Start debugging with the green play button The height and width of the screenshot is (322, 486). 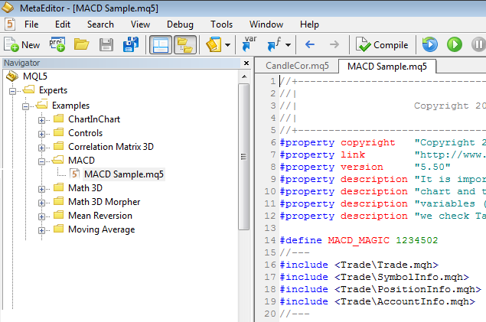pos(455,44)
